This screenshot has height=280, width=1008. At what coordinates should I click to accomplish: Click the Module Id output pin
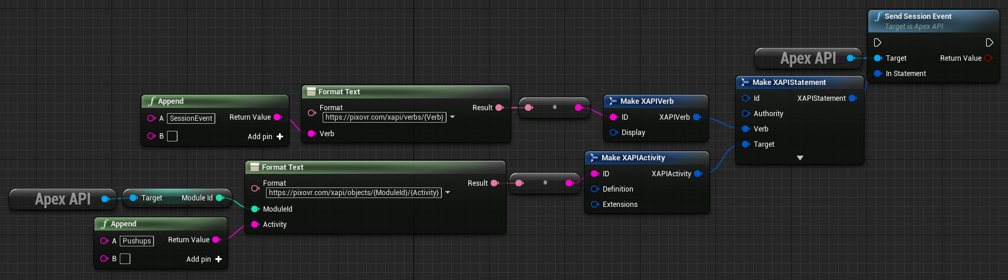219,198
